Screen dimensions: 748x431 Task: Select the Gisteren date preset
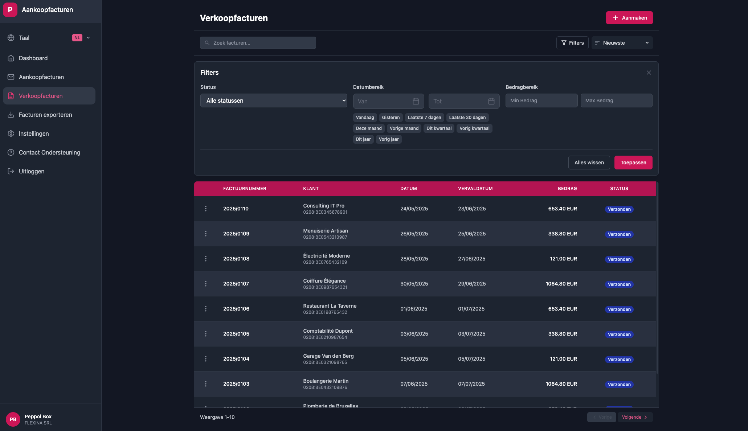pos(391,118)
